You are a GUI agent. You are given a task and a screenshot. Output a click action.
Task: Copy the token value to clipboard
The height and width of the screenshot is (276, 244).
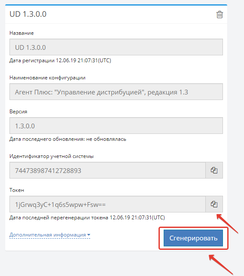tap(214, 204)
